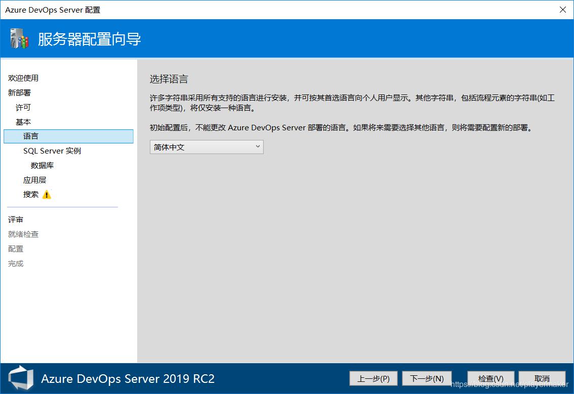Click the greyed 完成 step
Image resolution: width=574 pixels, height=394 pixels.
16,264
